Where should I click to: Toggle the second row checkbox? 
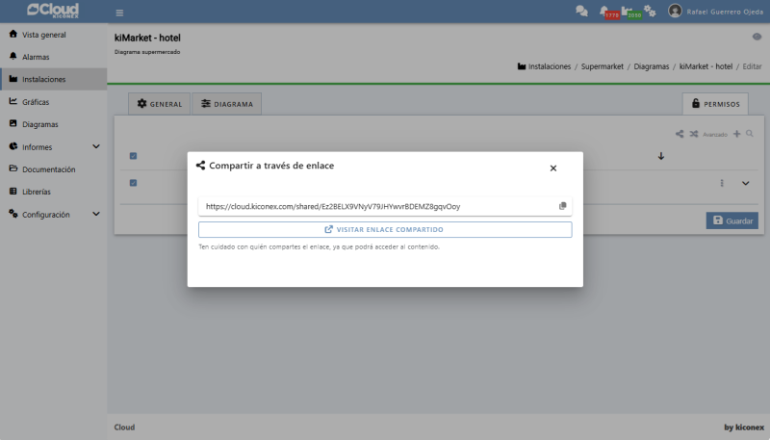[x=133, y=183]
